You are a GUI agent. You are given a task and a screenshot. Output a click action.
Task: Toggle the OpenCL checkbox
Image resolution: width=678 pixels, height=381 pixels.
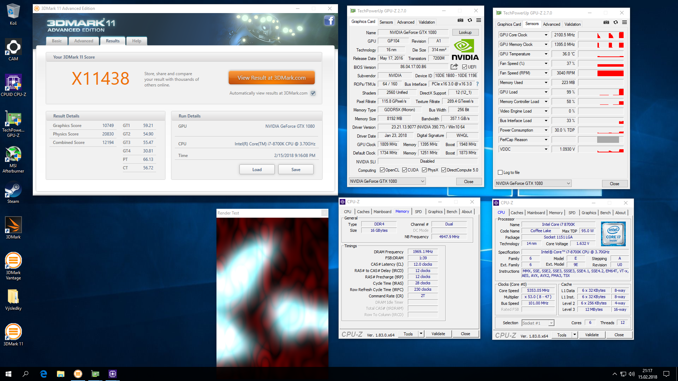(382, 170)
